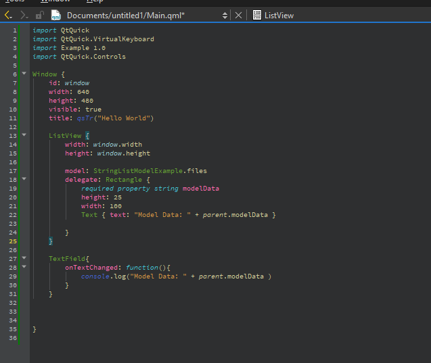This screenshot has height=363, width=431.
Task: Click on 'QtQuick.VirtualKeyboard' import text
Action: [x=107, y=39]
